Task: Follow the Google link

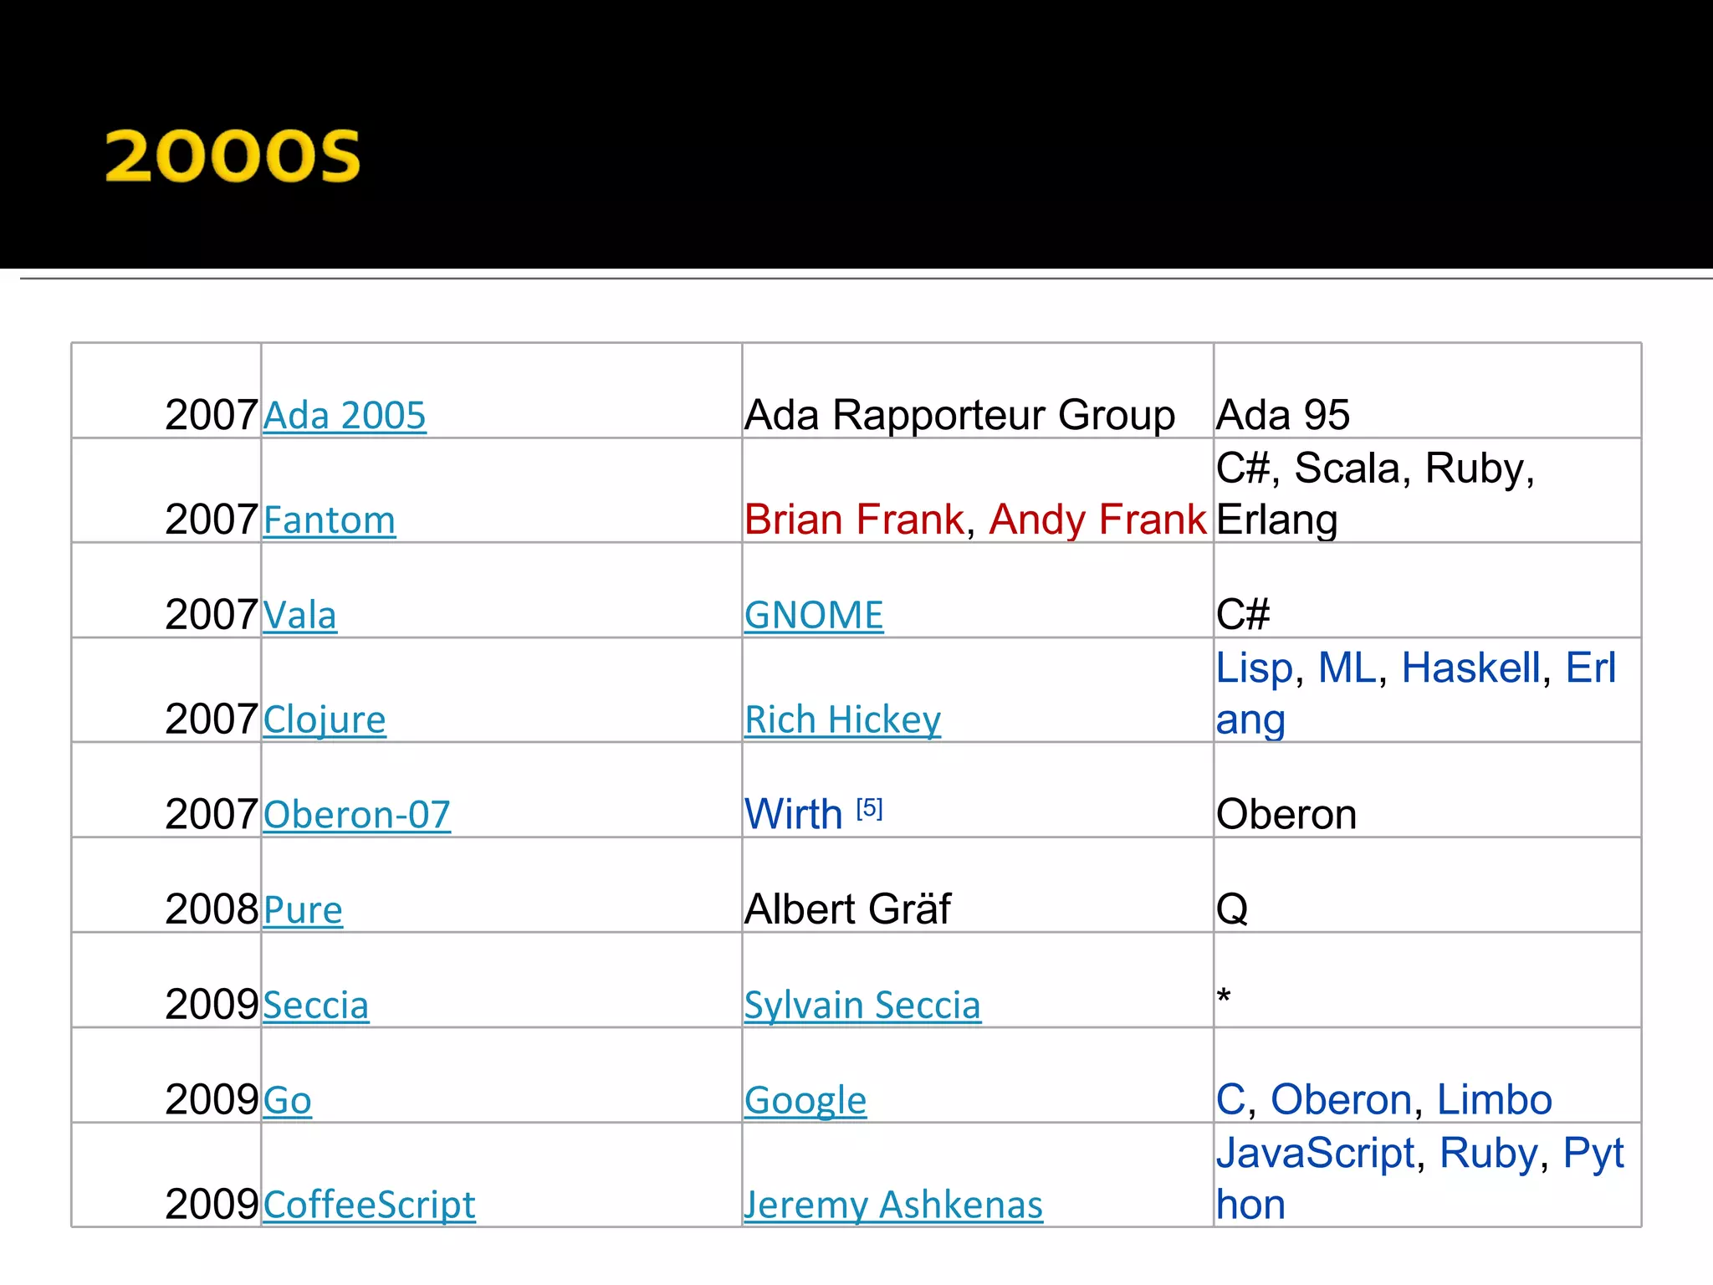Action: pos(805,1101)
